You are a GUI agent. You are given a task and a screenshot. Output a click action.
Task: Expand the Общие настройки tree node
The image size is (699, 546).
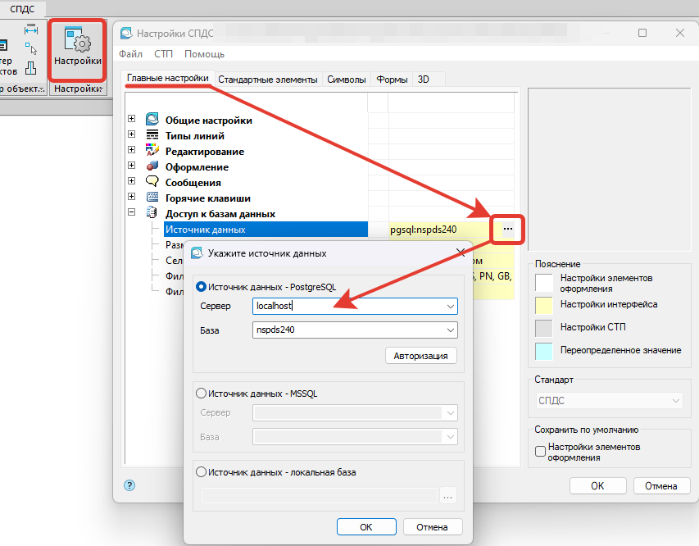click(x=131, y=120)
